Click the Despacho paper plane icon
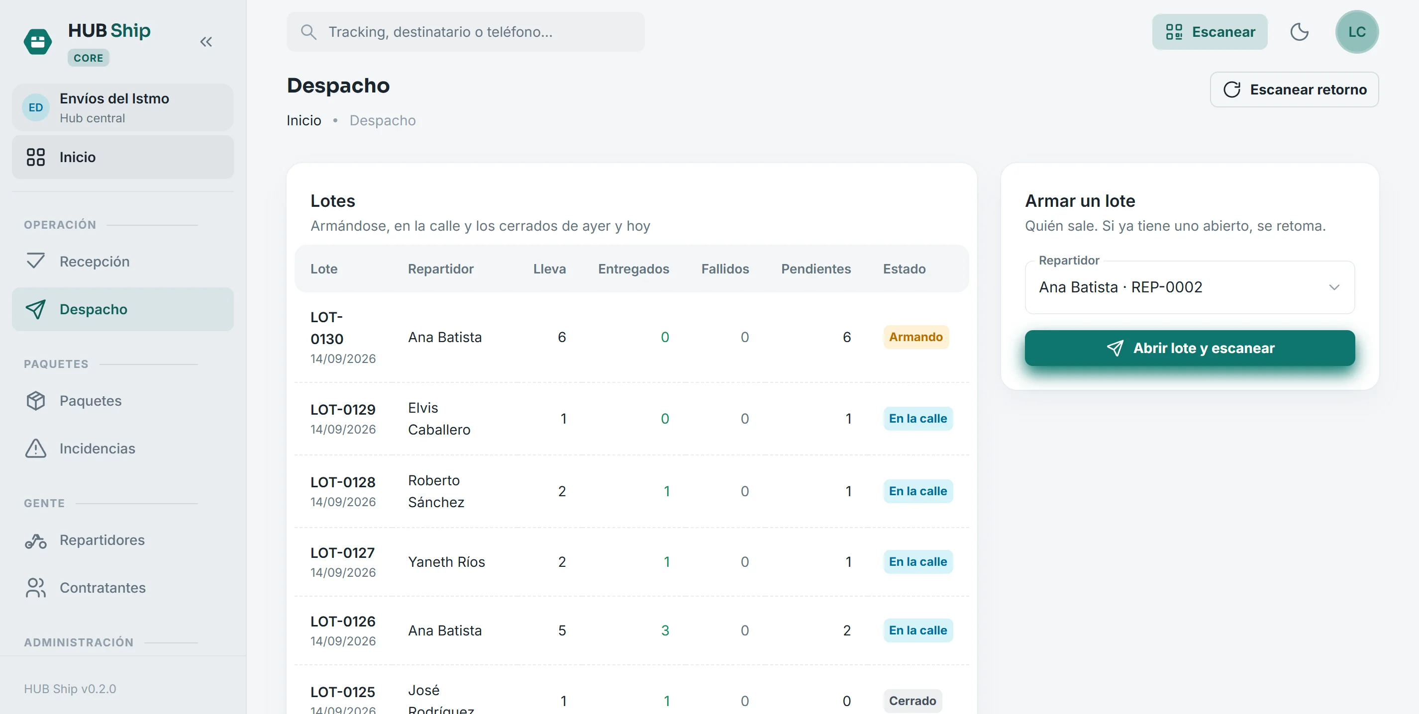 [x=36, y=309]
